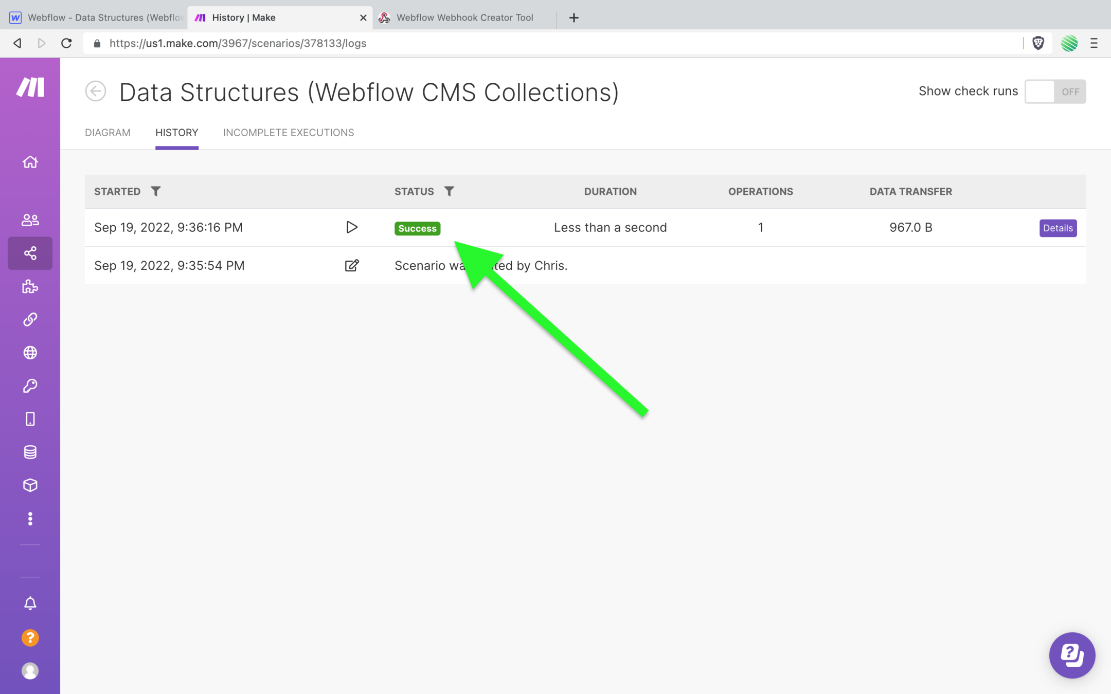Click the 'Sep 19, 2022, 9:36:16 PM' timestamp
Image resolution: width=1111 pixels, height=694 pixels.
click(168, 227)
